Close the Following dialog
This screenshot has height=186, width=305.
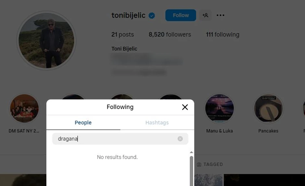click(x=185, y=107)
